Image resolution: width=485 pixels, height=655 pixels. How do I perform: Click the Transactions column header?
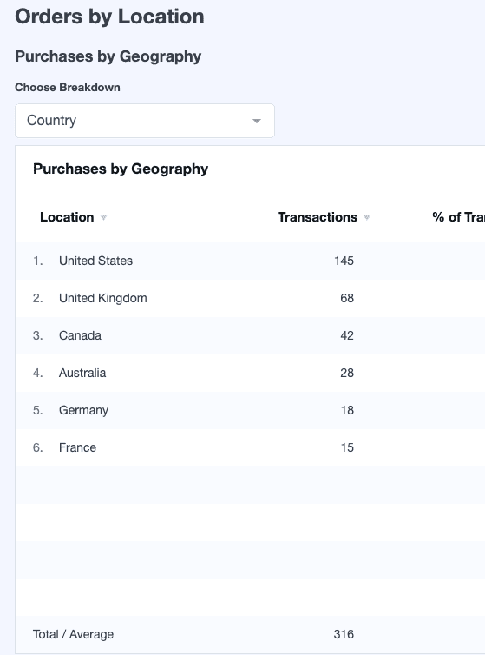318,217
